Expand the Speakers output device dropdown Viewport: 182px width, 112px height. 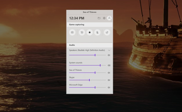tap(109, 50)
